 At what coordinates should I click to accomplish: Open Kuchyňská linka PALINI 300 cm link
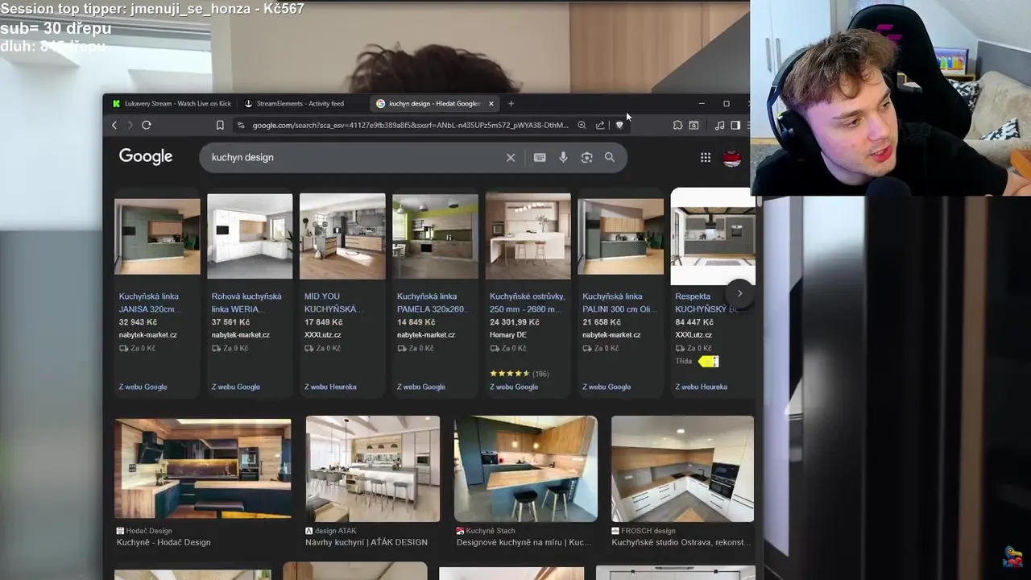click(x=619, y=303)
